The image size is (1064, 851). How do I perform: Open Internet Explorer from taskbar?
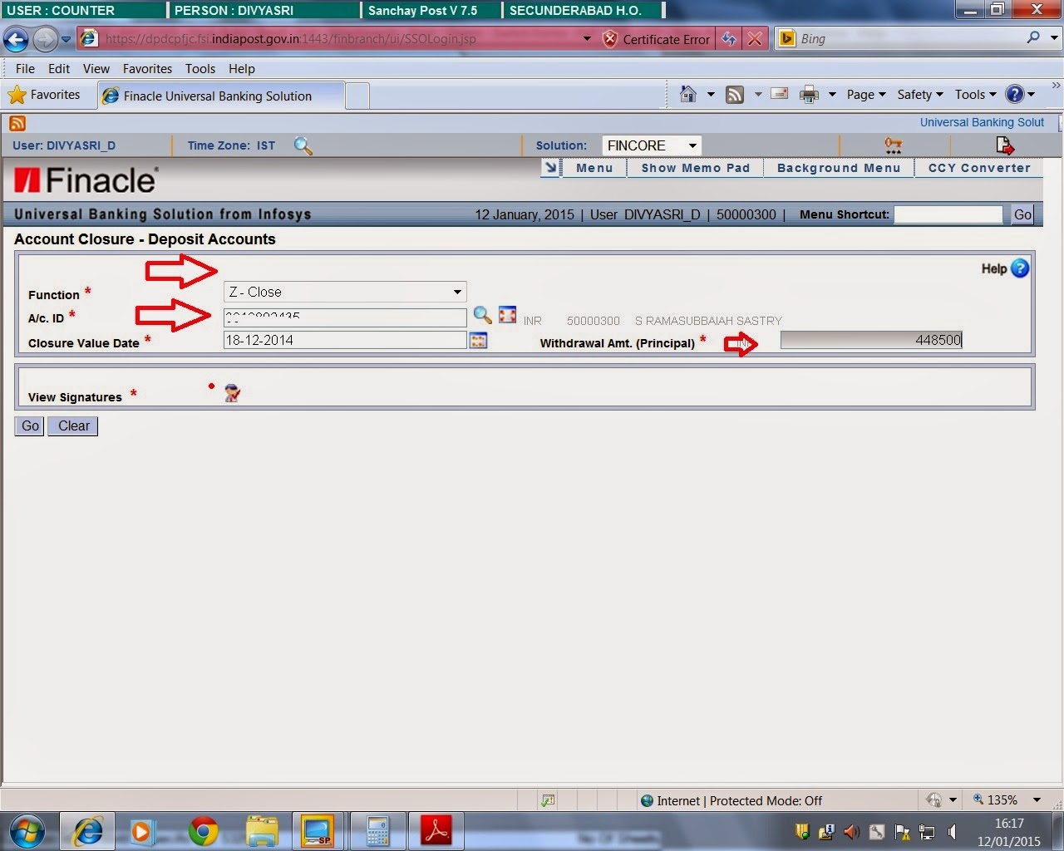click(88, 830)
